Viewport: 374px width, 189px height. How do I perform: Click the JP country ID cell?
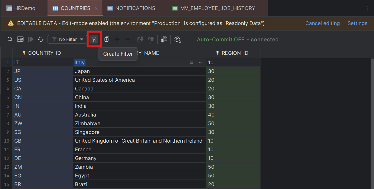click(x=42, y=71)
